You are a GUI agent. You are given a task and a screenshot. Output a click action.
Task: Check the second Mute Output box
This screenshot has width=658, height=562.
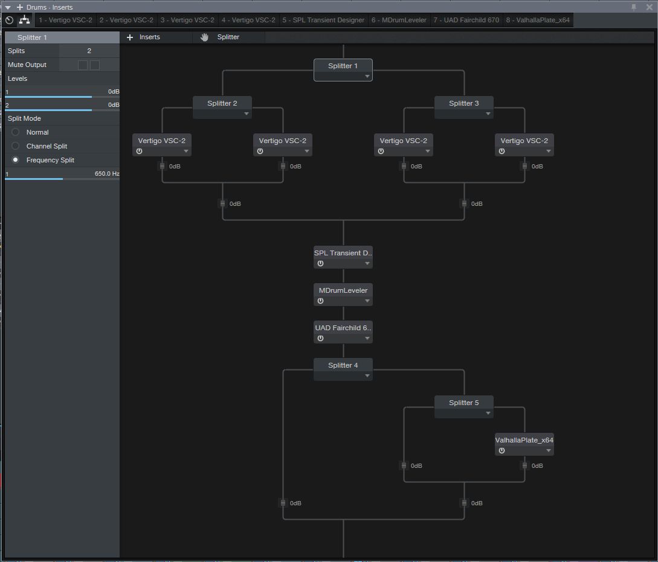95,65
